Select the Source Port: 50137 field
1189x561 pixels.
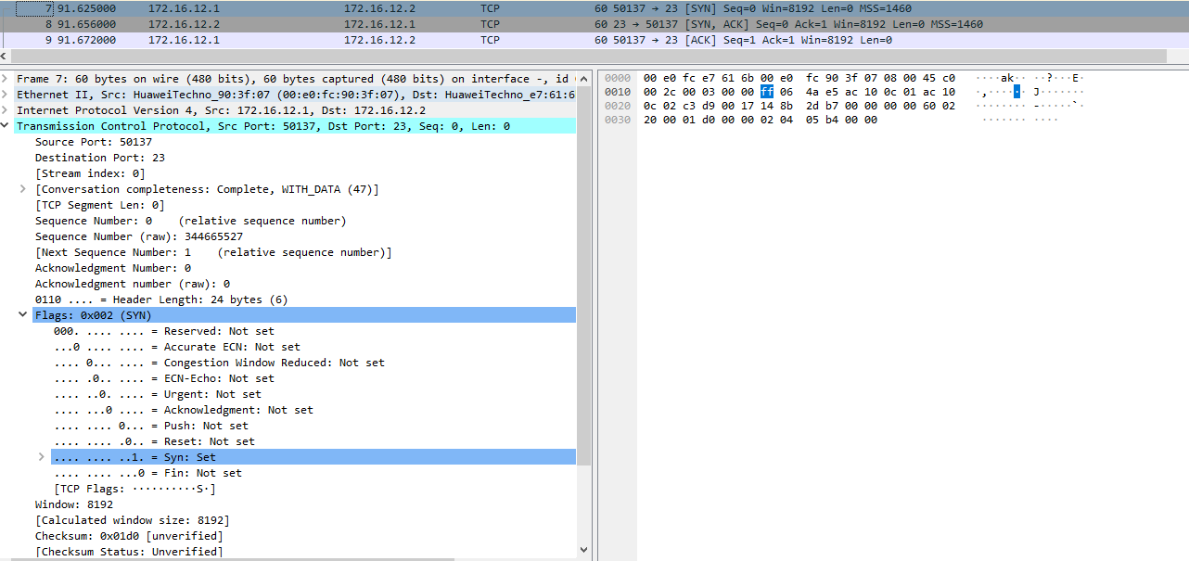(x=94, y=142)
